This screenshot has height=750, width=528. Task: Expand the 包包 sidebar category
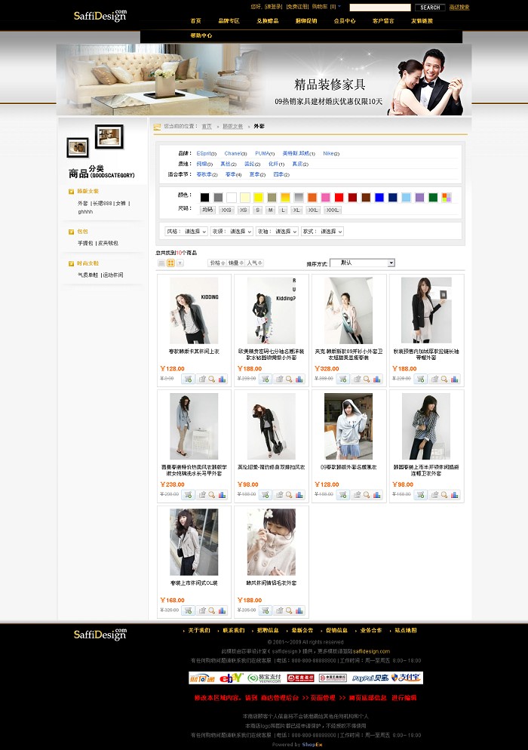tap(71, 232)
